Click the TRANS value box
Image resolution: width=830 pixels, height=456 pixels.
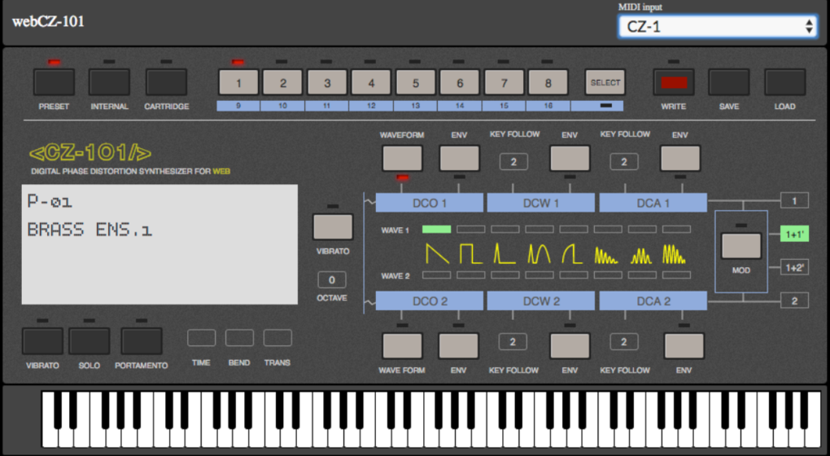[x=277, y=338]
